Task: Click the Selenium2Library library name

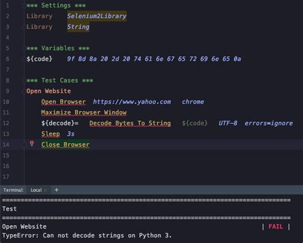Action: click(x=97, y=16)
